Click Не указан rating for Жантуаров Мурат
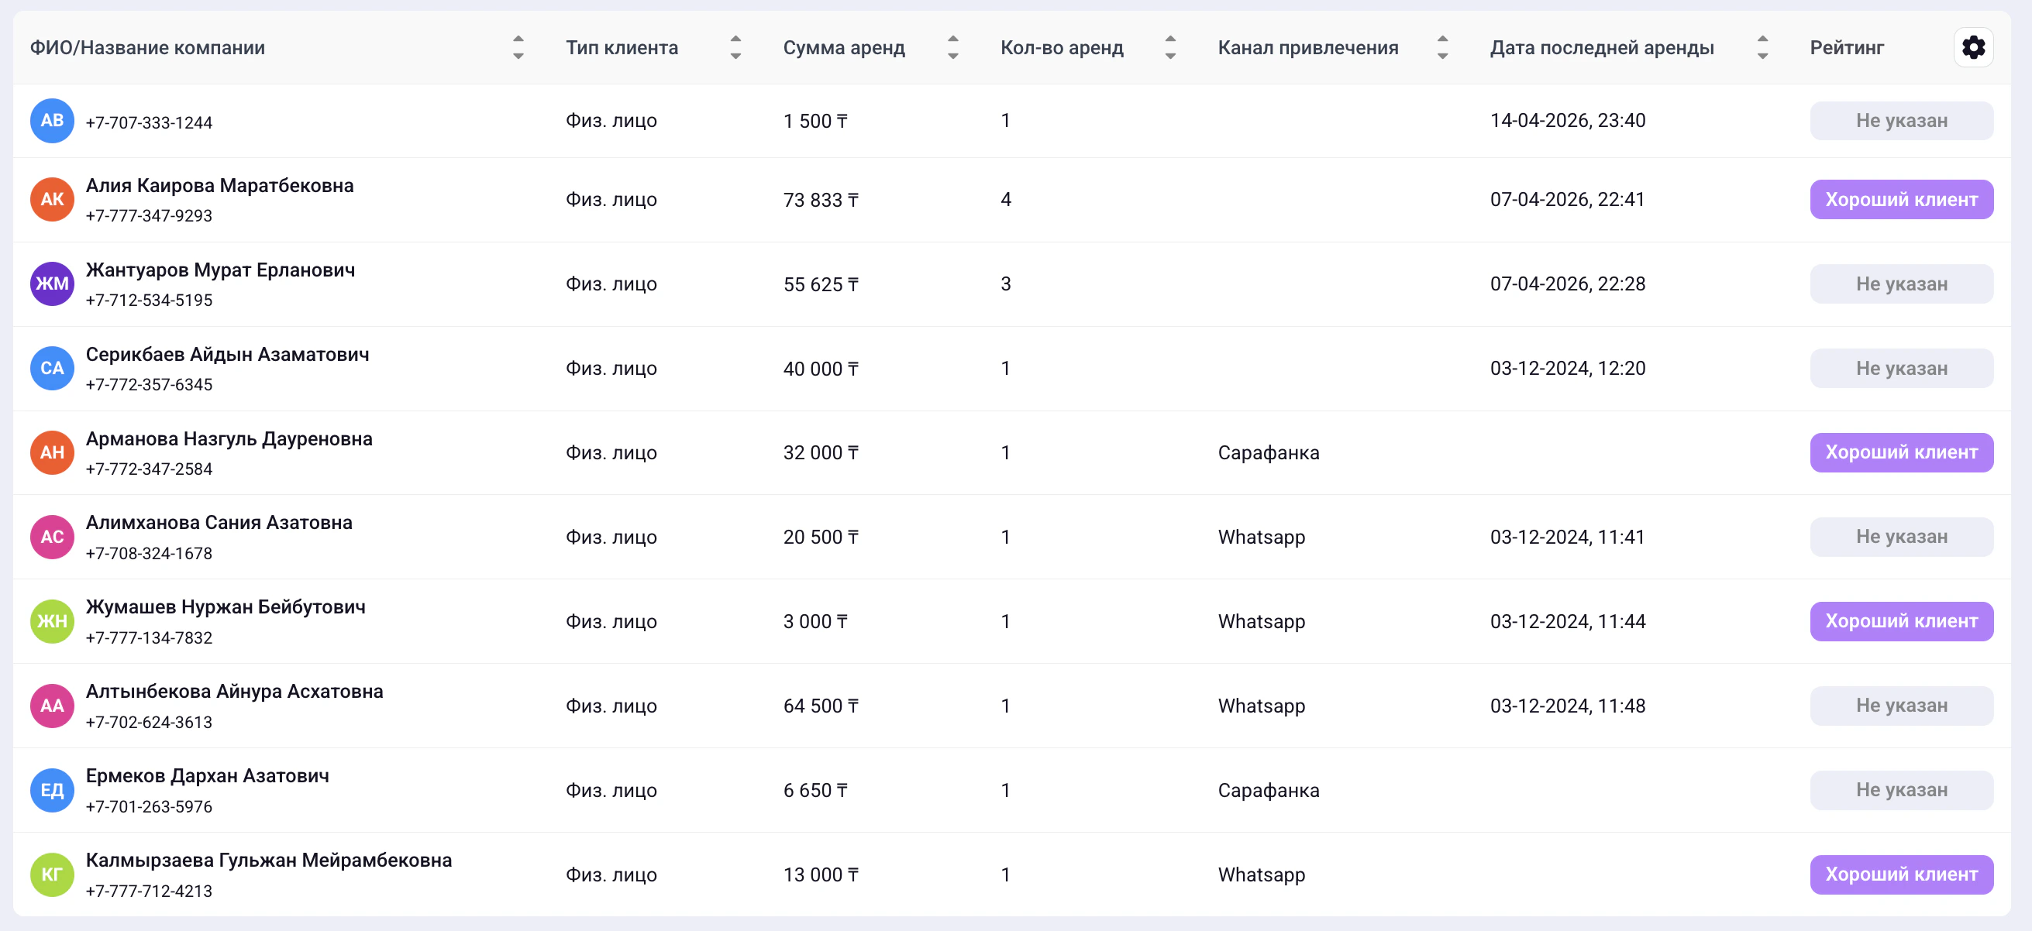The height and width of the screenshot is (931, 2032). pos(1900,283)
